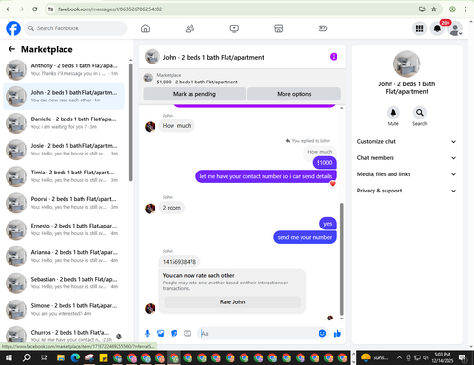The width and height of the screenshot is (474, 365).
Task: Open Ernesto's conversation
Action: (64, 230)
